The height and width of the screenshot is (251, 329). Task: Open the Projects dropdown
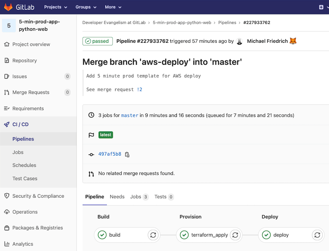pos(55,7)
